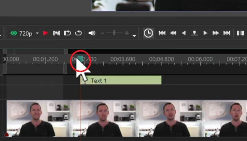Click the 00:06.000 ruler mark
This screenshot has height=141, width=247.
click(200, 59)
